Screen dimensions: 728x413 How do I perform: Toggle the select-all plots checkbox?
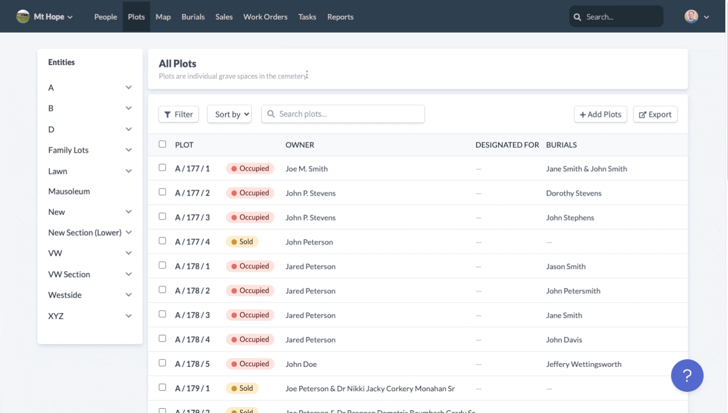(x=162, y=144)
